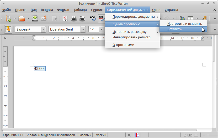Select the Сумма прописью menu entry
The width and height of the screenshot is (218, 138).
(132, 24)
